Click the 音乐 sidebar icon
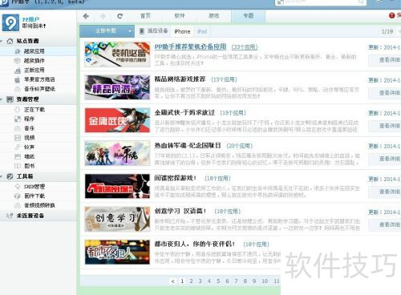401x295 pixels. click(x=18, y=128)
